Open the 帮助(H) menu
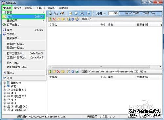The image size is (164, 120). point(64,8)
